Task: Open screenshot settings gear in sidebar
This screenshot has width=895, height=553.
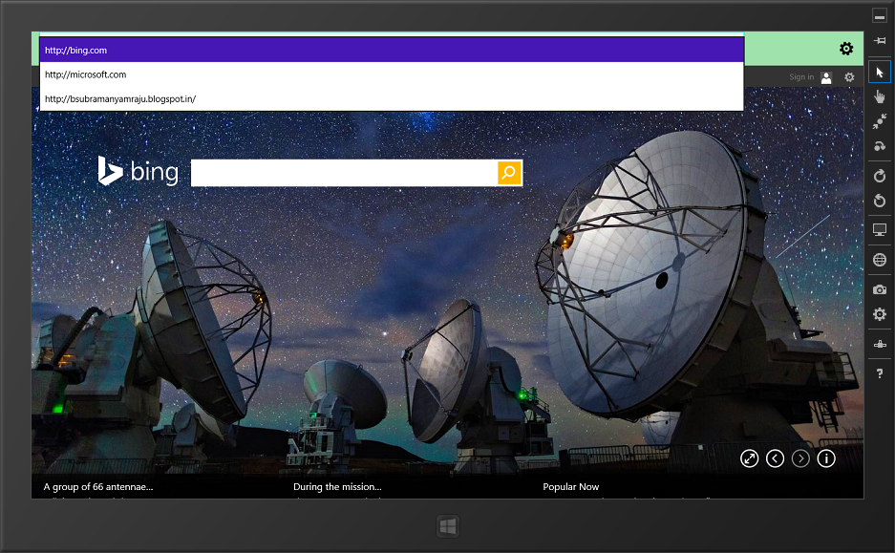Action: pyautogui.click(x=879, y=314)
